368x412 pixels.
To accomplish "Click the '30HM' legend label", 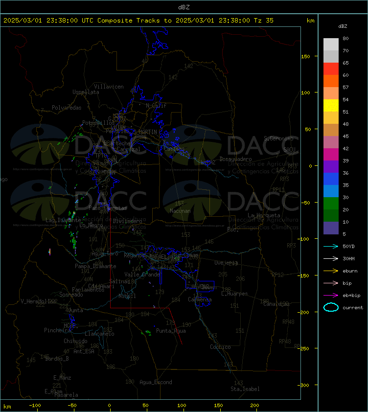I will pyautogui.click(x=348, y=258).
